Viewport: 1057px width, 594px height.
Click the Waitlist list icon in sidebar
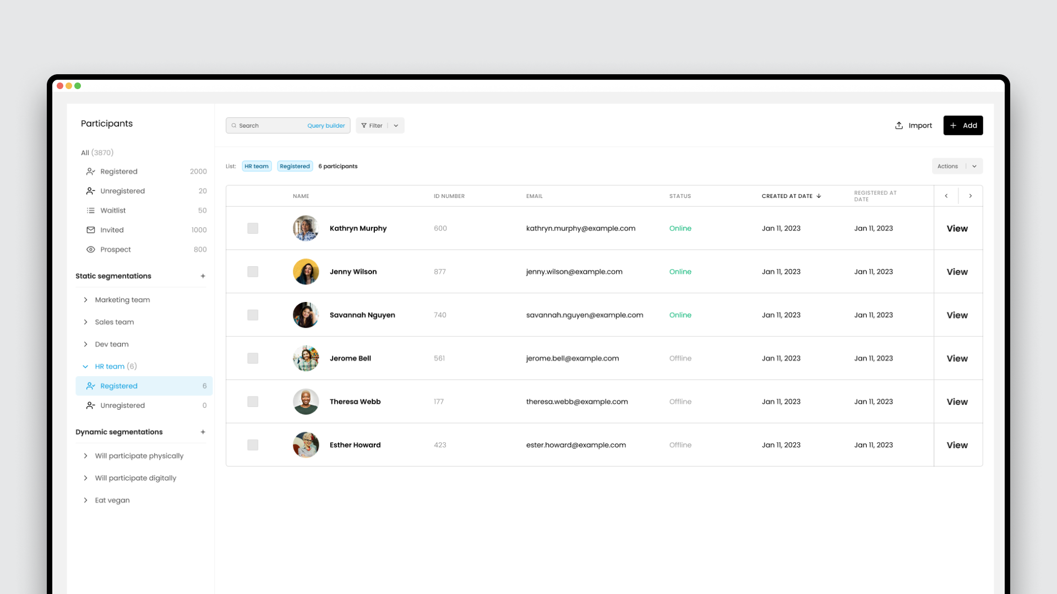click(91, 211)
